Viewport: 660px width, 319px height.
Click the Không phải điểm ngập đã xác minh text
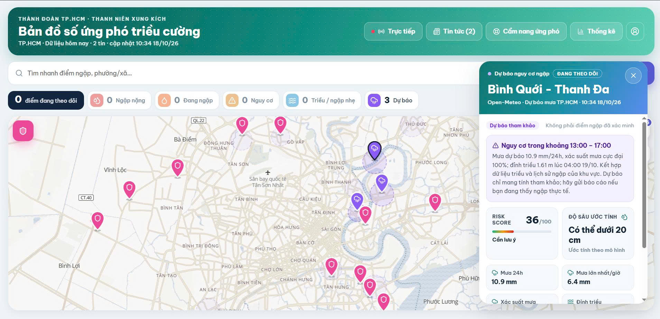tap(590, 126)
